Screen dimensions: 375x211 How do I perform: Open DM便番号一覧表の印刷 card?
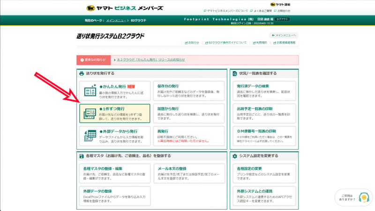coord(264,136)
